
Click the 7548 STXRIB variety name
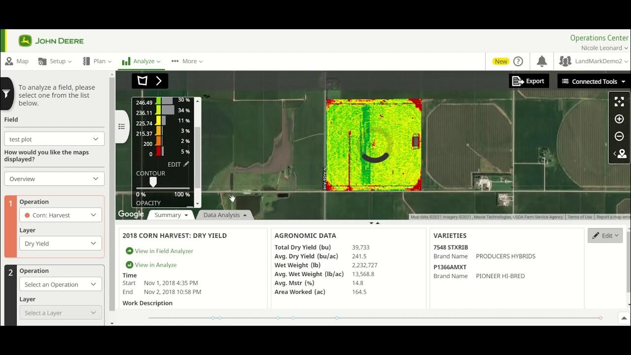point(451,248)
